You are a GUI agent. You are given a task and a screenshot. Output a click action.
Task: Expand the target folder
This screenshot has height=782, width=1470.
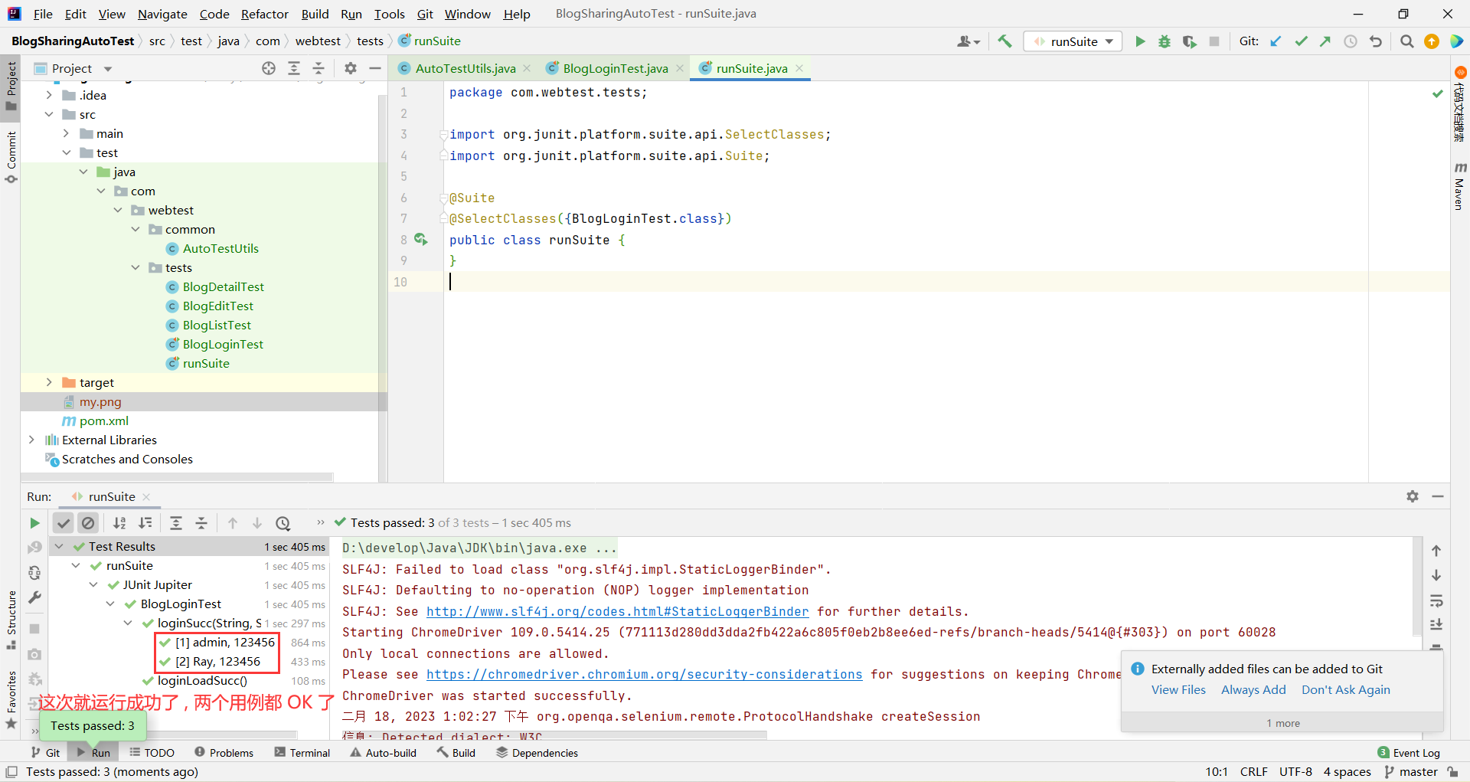[x=49, y=382]
